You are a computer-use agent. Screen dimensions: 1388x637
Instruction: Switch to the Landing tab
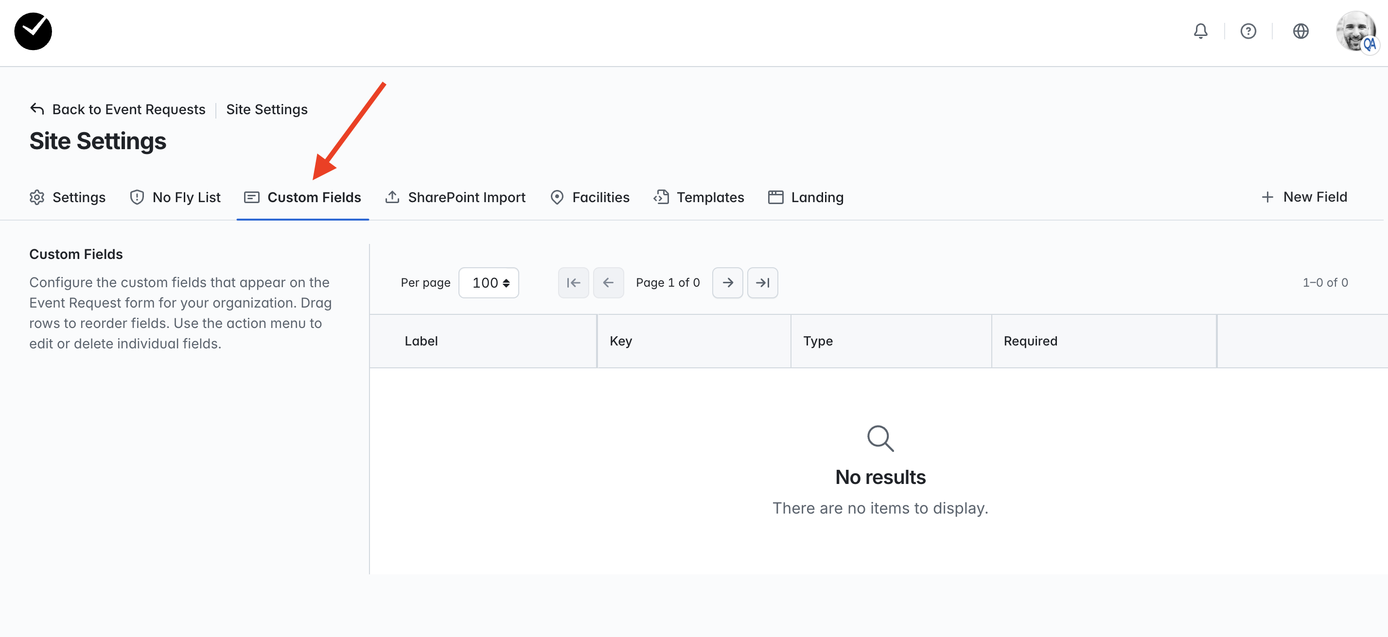coord(806,198)
